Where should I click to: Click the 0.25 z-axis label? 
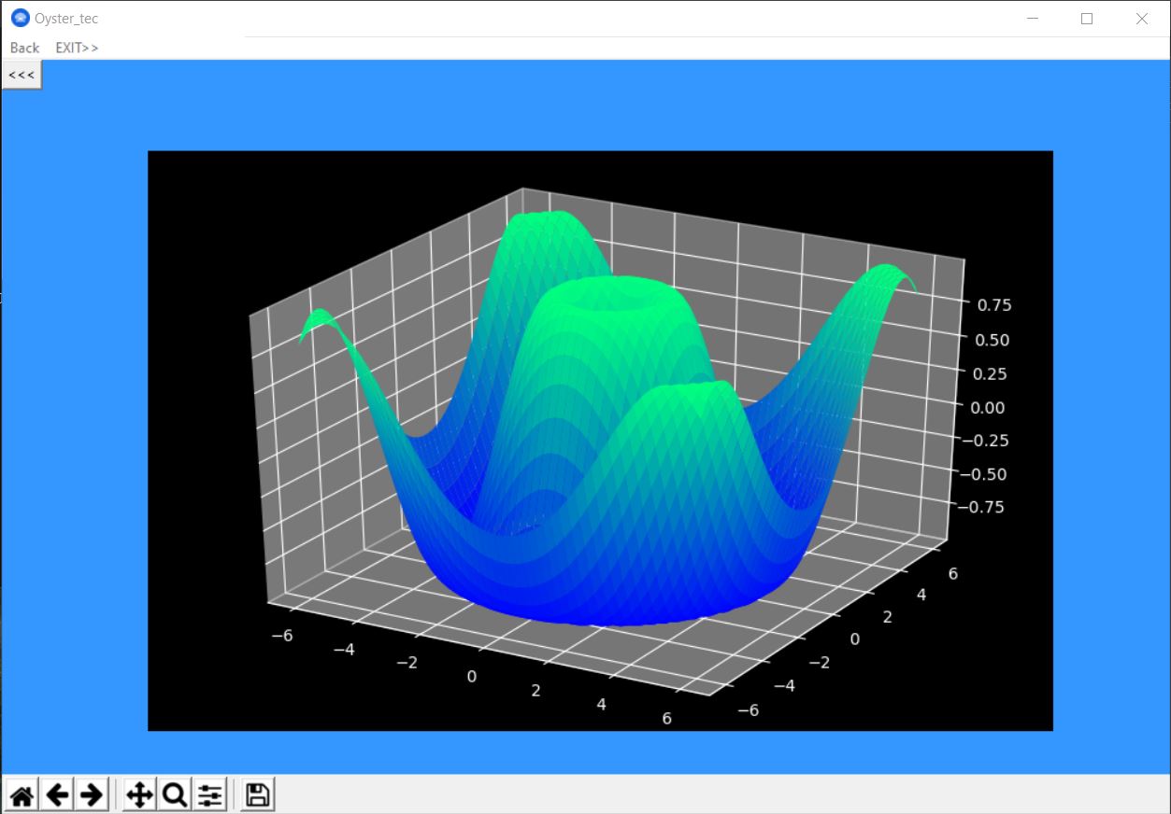[992, 373]
